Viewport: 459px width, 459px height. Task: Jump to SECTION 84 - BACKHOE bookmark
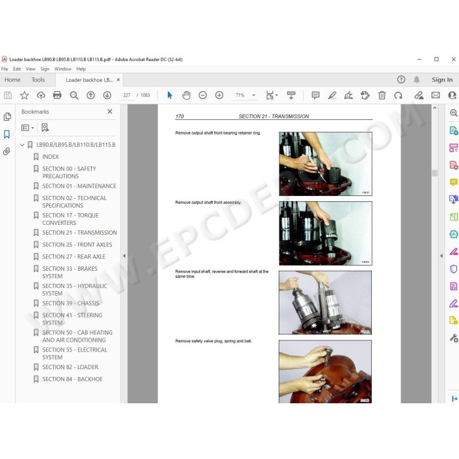tap(73, 379)
